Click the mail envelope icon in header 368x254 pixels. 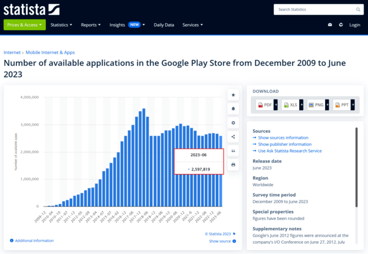pos(330,25)
